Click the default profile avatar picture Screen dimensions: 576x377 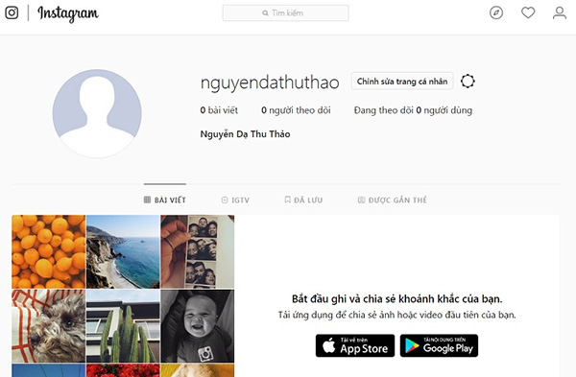point(97,114)
